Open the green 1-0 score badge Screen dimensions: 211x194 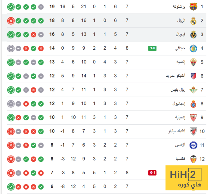click(152, 48)
